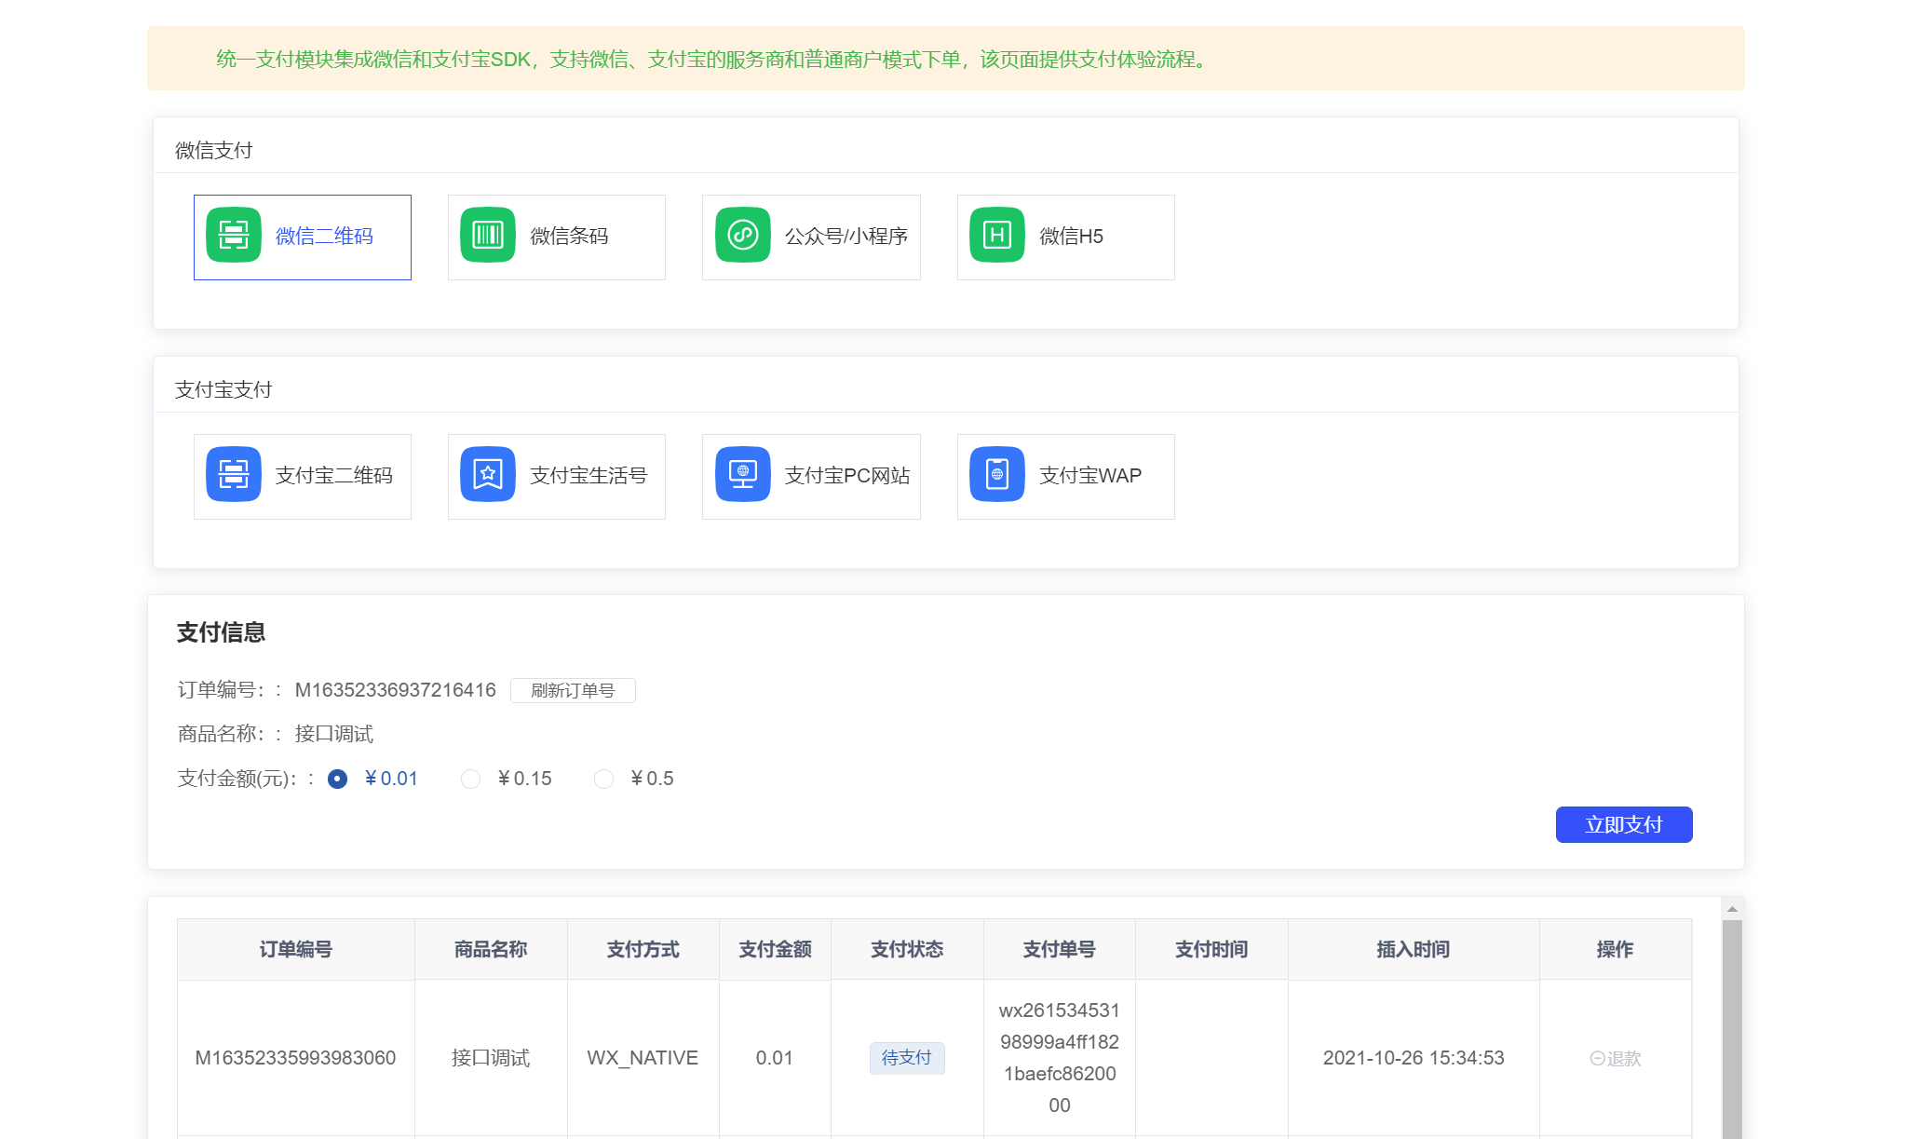The image size is (1908, 1139).
Task: Click the scrollbar up arrow
Action: coord(1732,909)
